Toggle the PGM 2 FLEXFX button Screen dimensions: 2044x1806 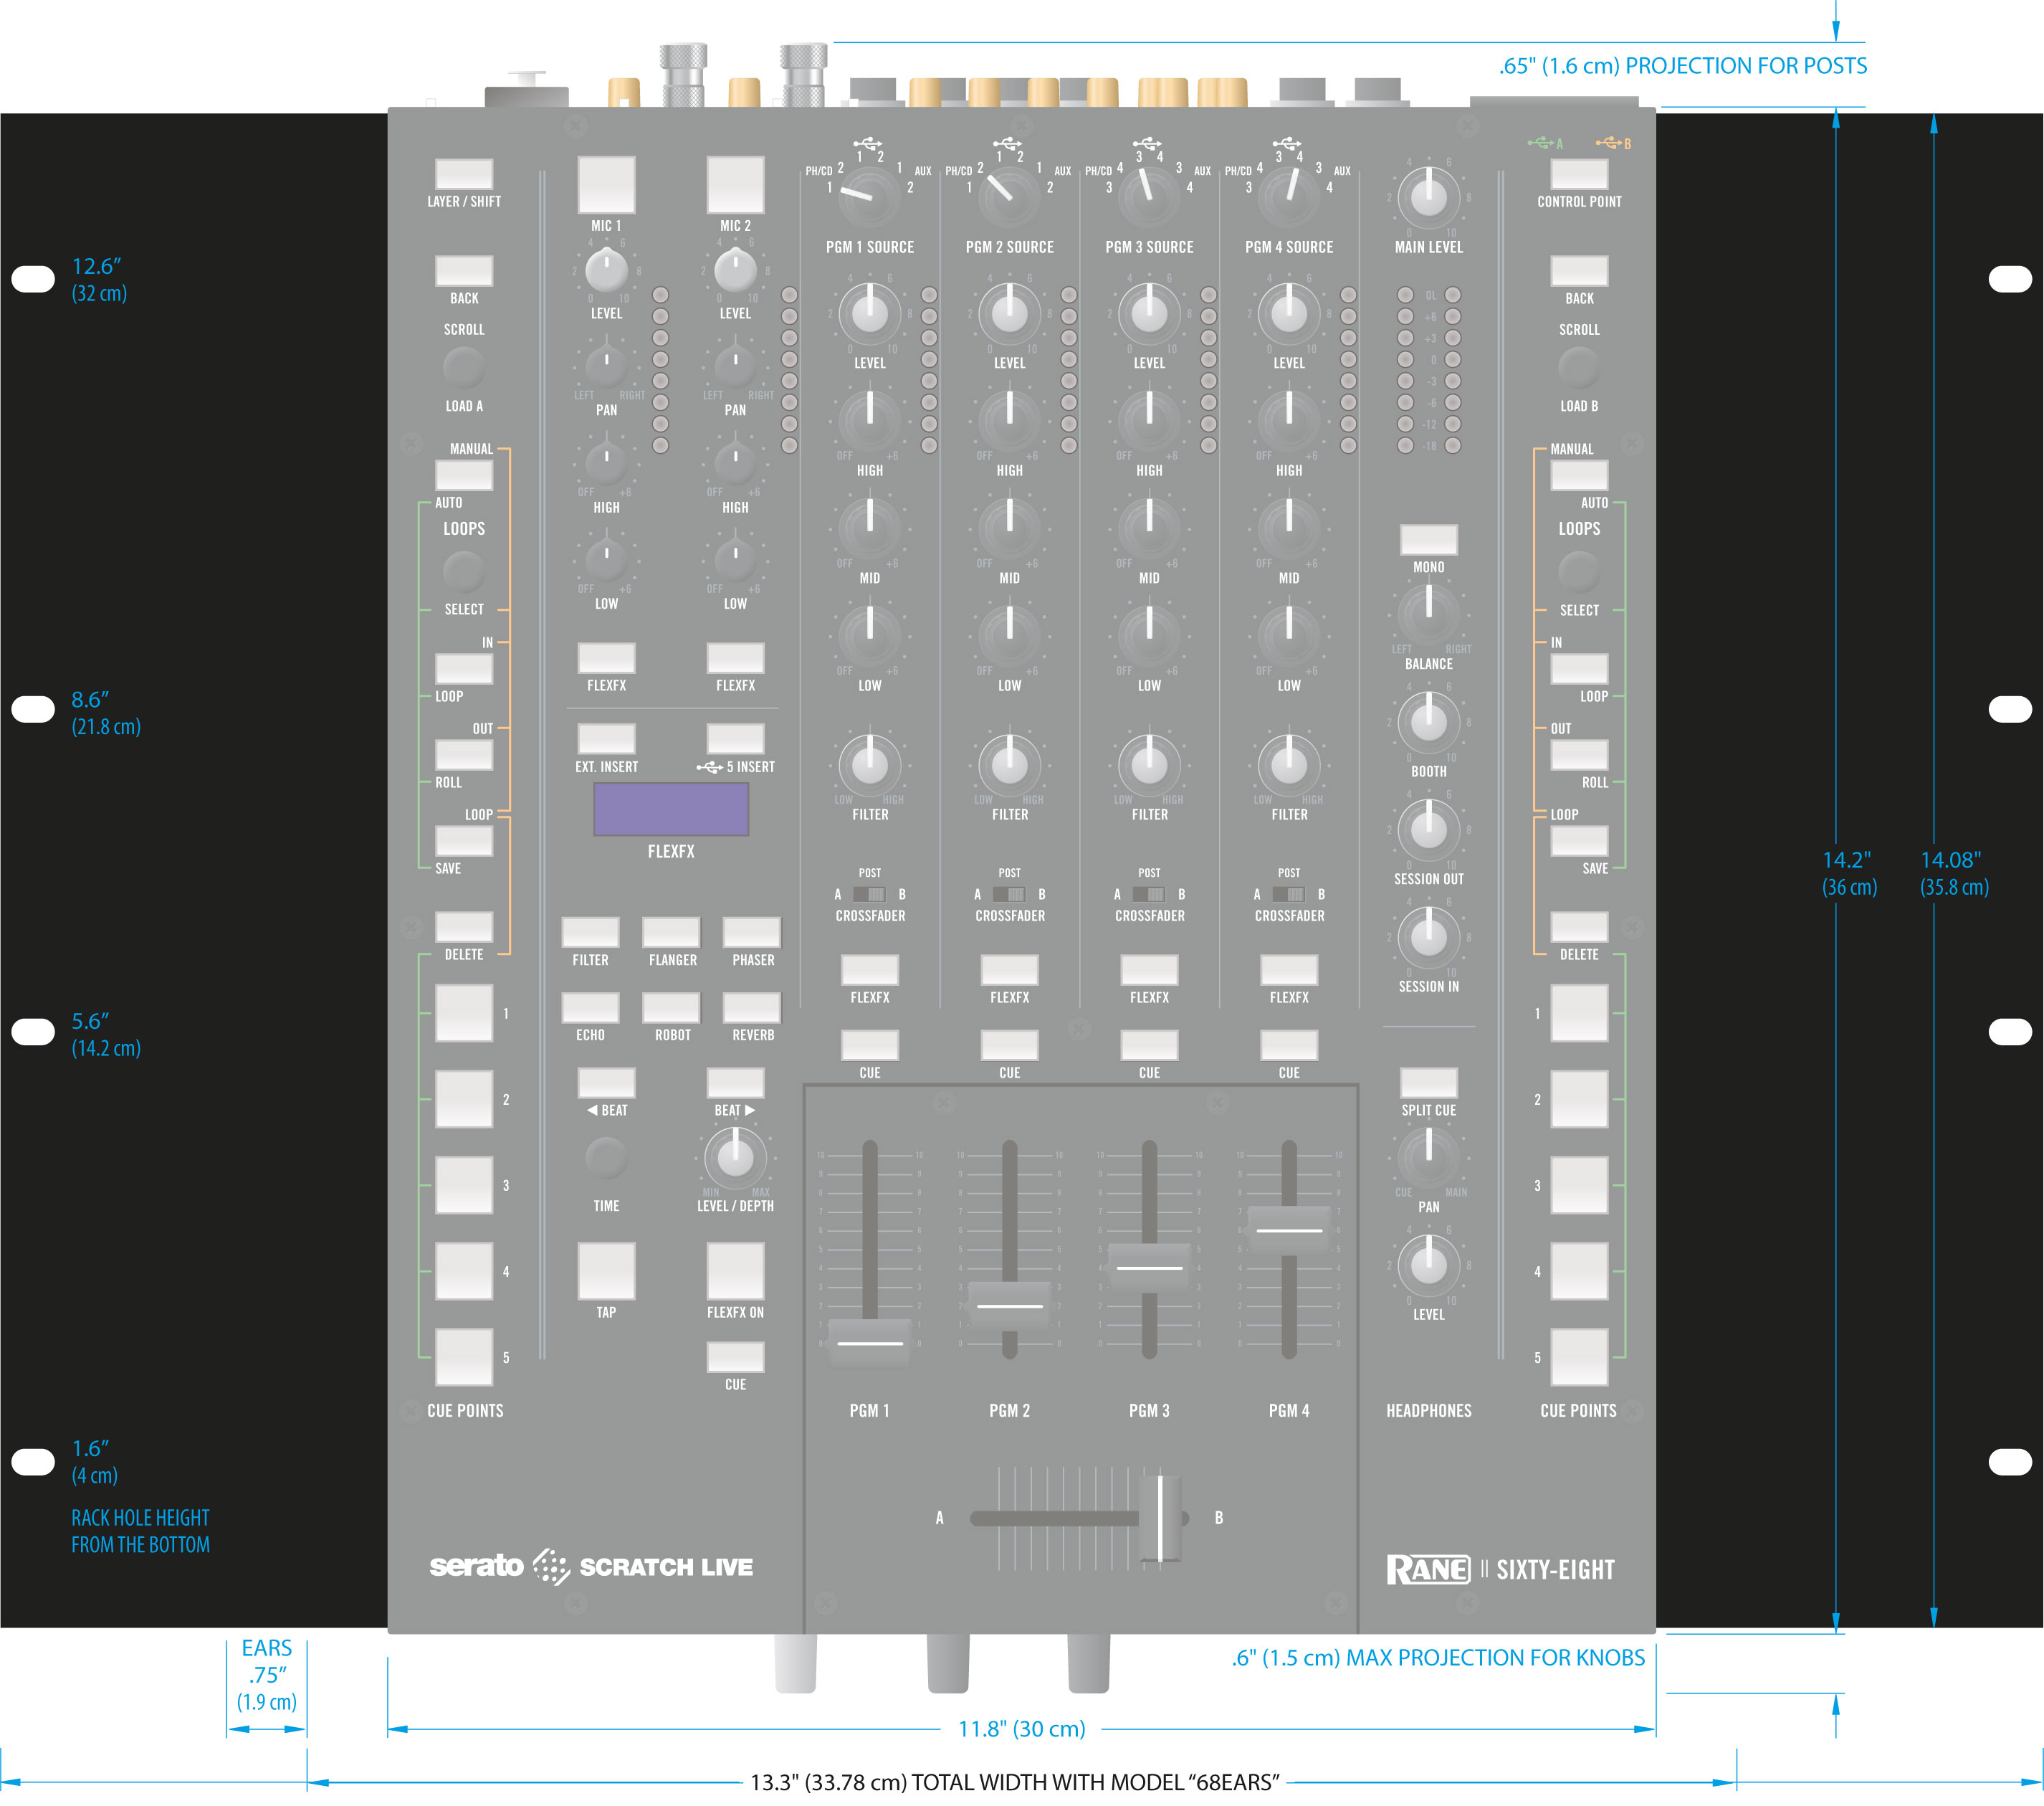(1009, 969)
